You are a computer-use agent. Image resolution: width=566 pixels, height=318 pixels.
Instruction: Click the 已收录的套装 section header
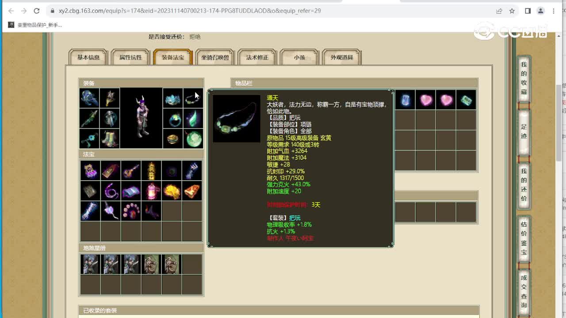(x=279, y=310)
